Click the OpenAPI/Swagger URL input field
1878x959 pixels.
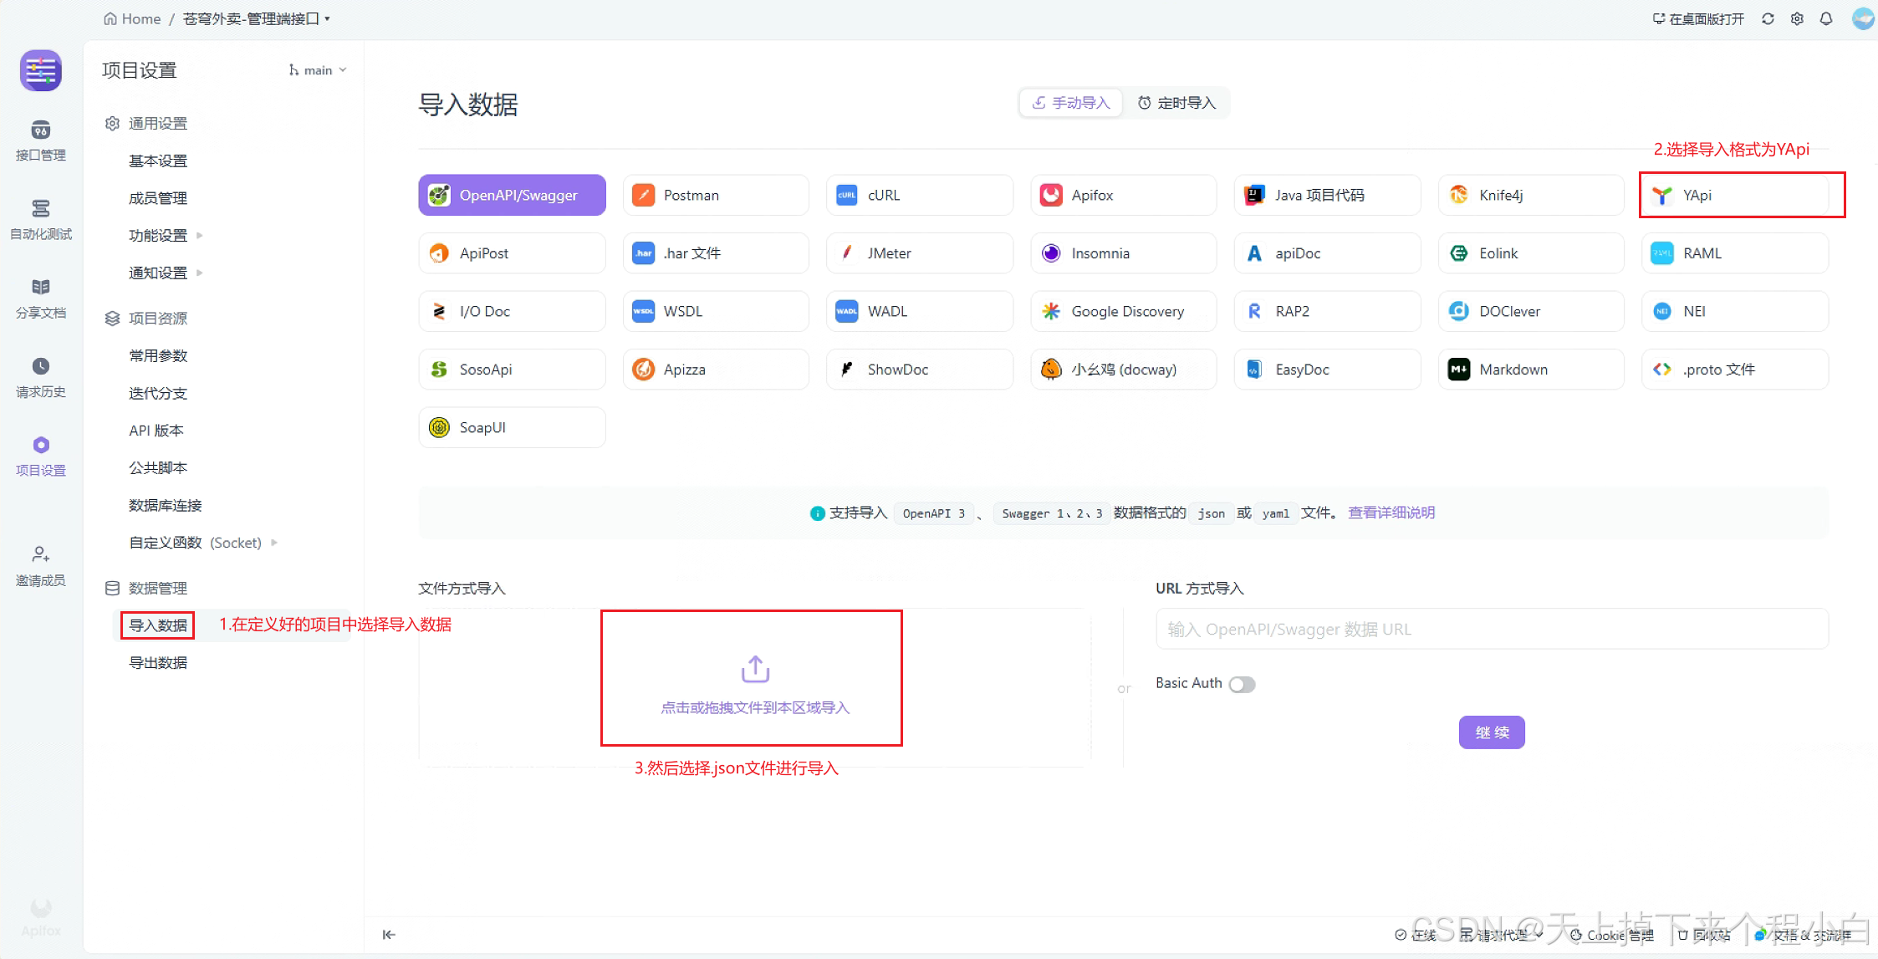coord(1491,629)
